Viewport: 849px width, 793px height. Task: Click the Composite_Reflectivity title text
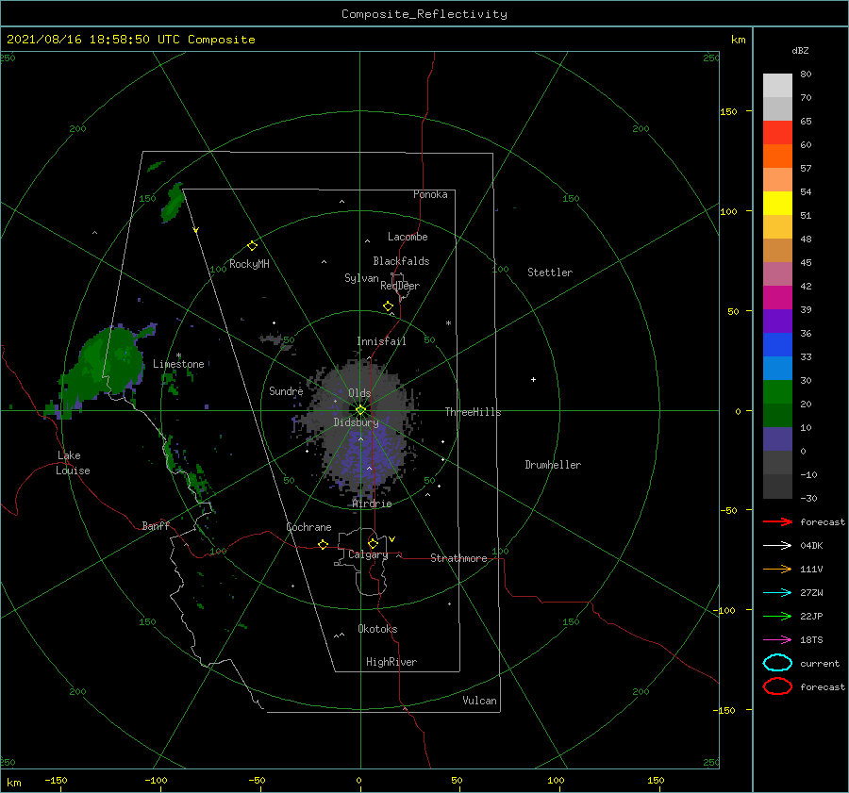(x=424, y=14)
